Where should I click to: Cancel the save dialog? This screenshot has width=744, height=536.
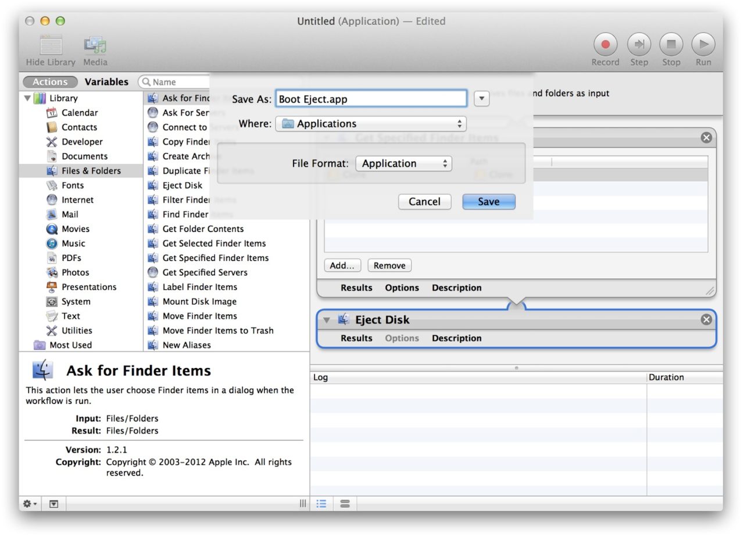(x=424, y=202)
